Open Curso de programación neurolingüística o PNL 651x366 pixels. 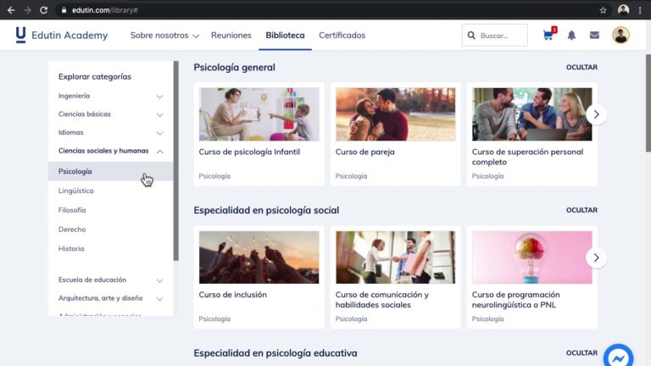[x=515, y=300]
